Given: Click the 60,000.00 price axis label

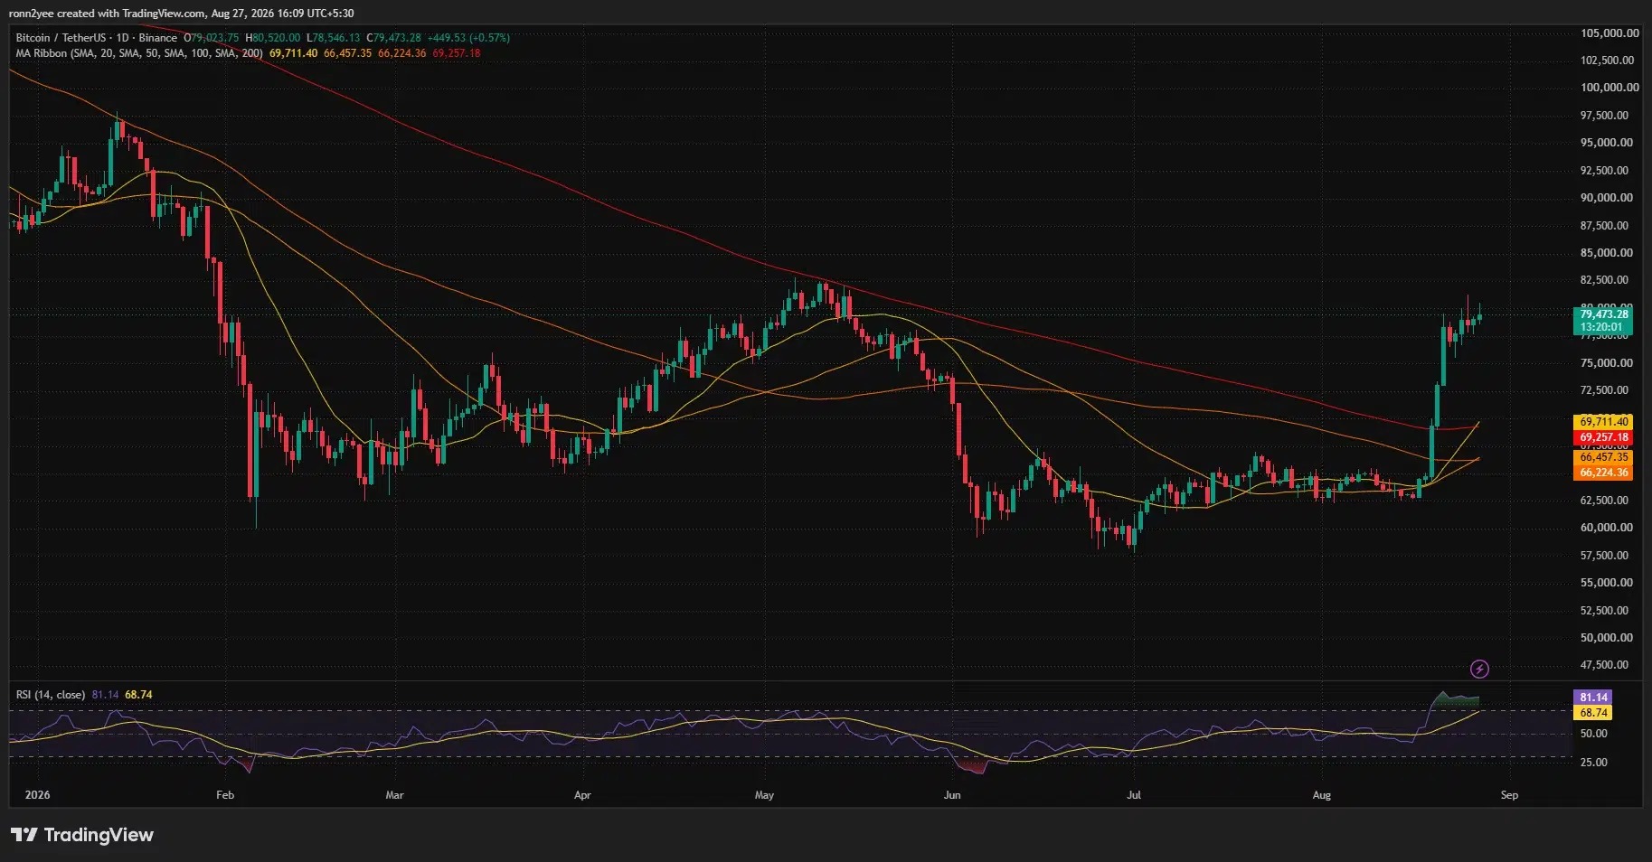Looking at the screenshot, I should 1607,528.
